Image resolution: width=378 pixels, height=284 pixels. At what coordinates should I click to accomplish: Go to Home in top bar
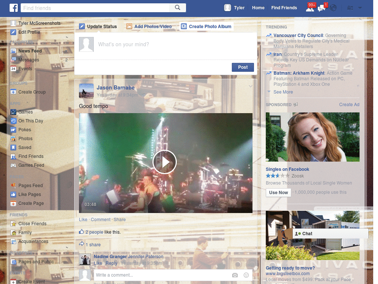click(x=258, y=8)
